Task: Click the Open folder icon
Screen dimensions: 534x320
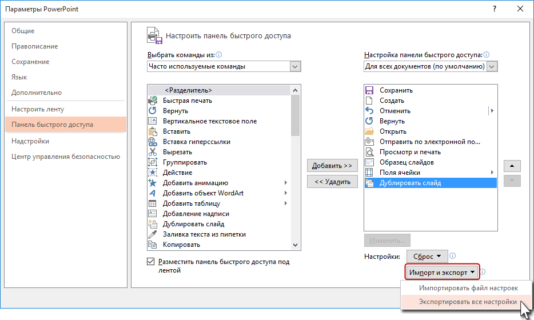Action: (369, 131)
